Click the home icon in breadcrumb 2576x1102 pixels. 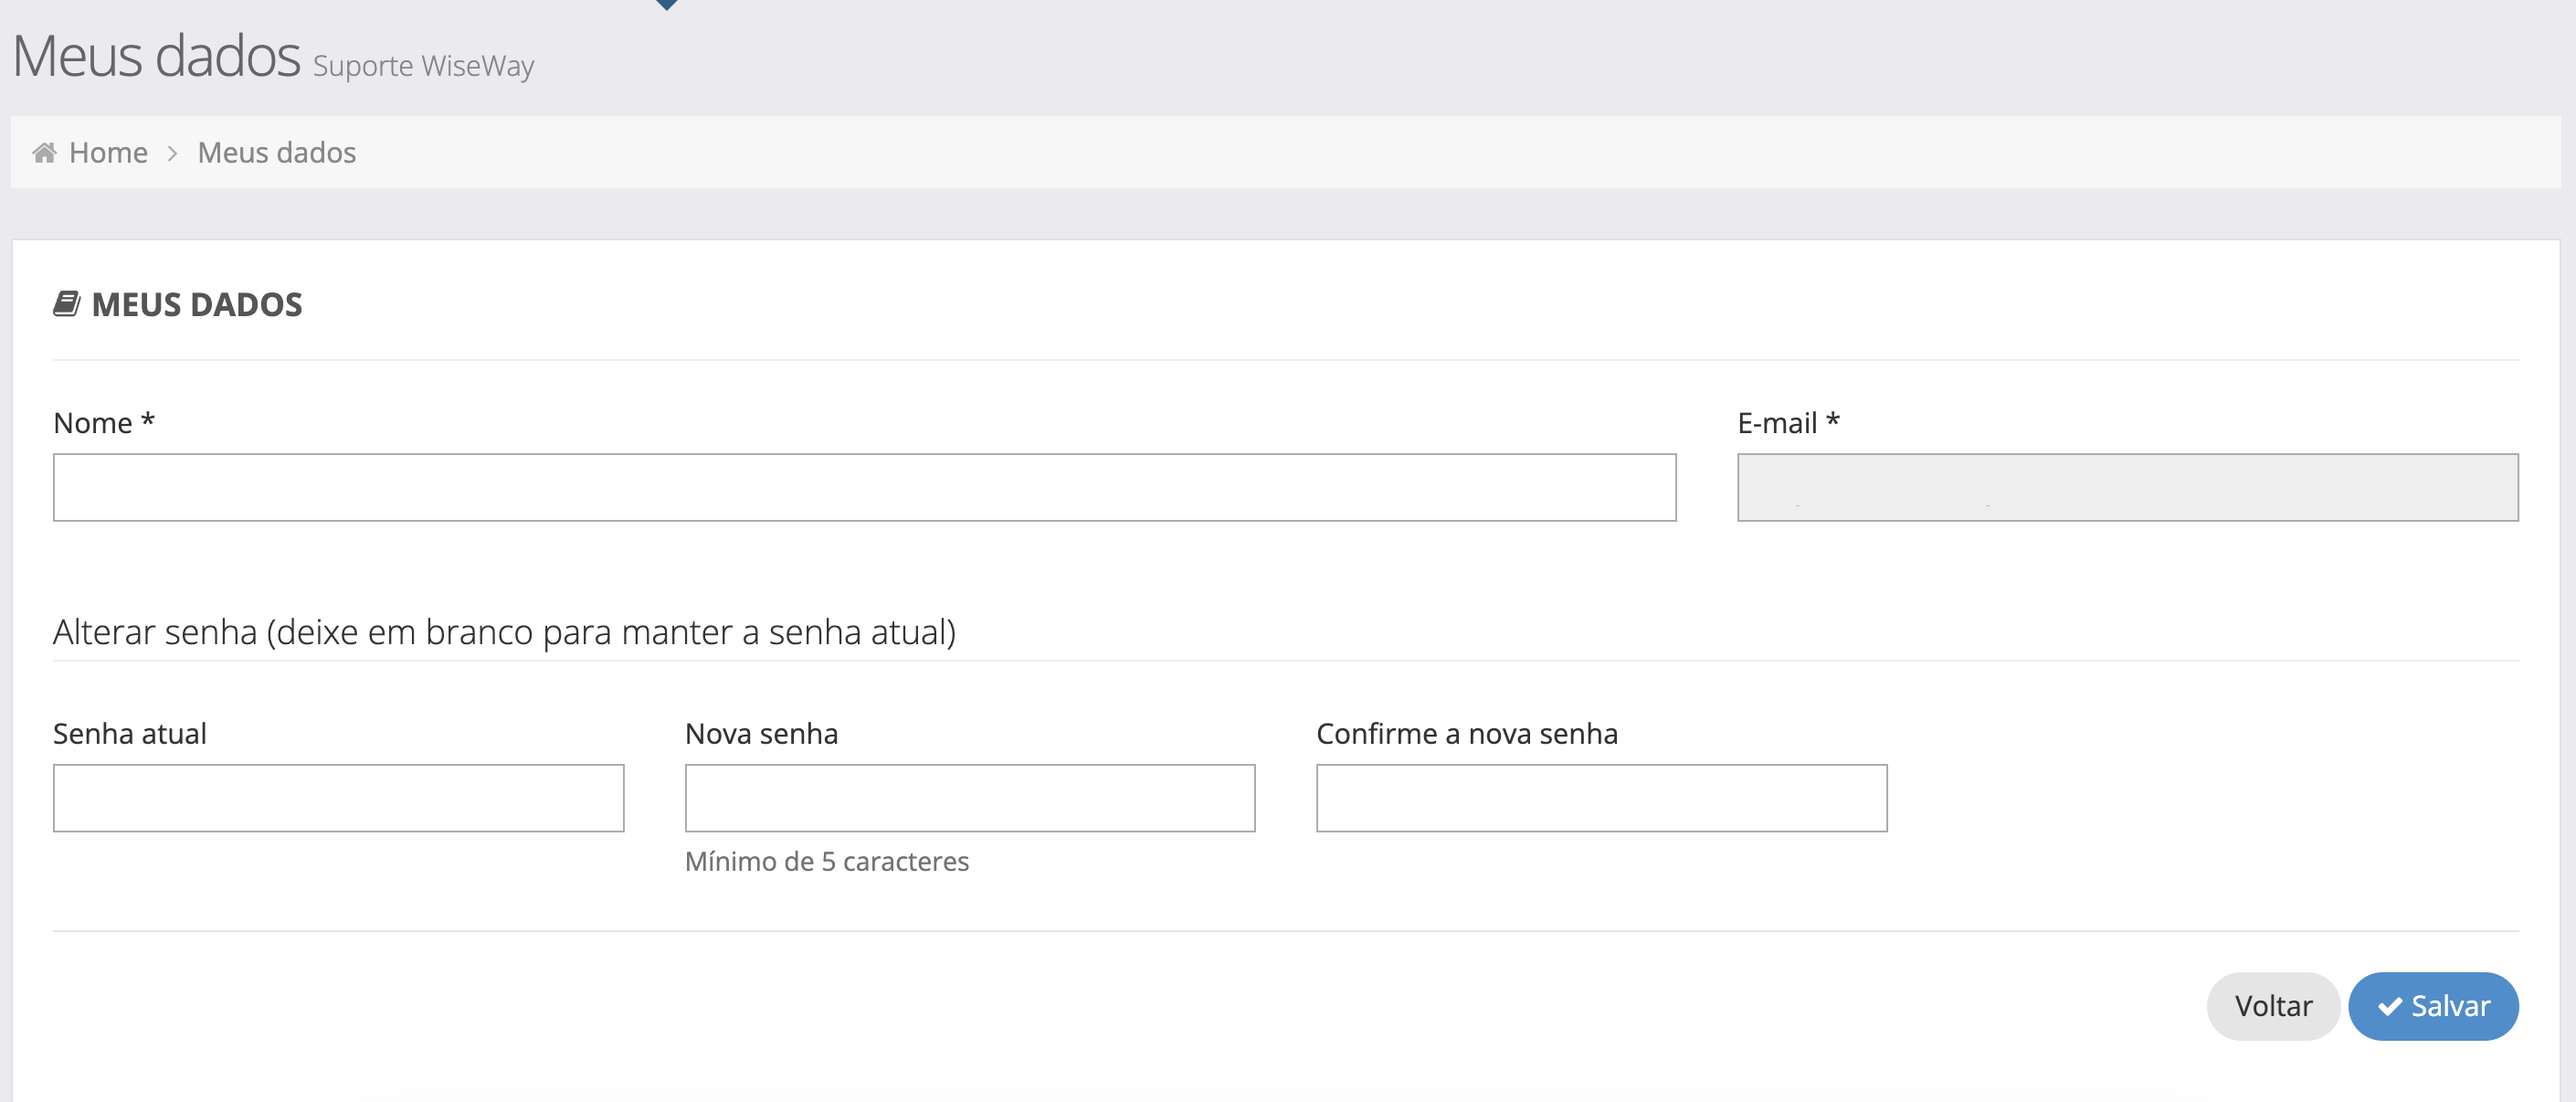(x=44, y=152)
